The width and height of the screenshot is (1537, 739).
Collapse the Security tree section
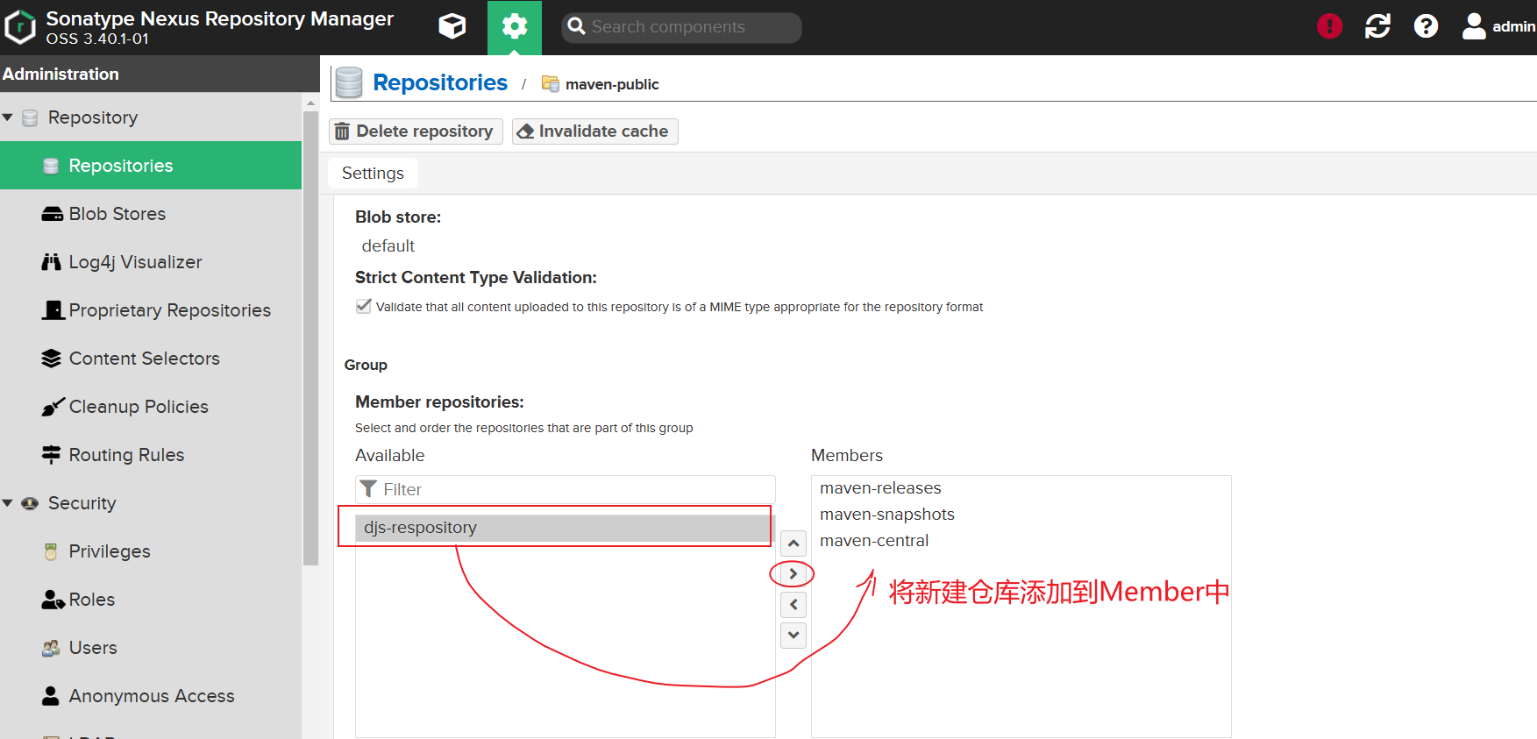tap(8, 503)
